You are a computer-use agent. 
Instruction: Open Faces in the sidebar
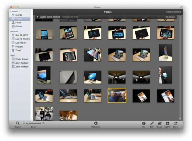(x=18, y=22)
